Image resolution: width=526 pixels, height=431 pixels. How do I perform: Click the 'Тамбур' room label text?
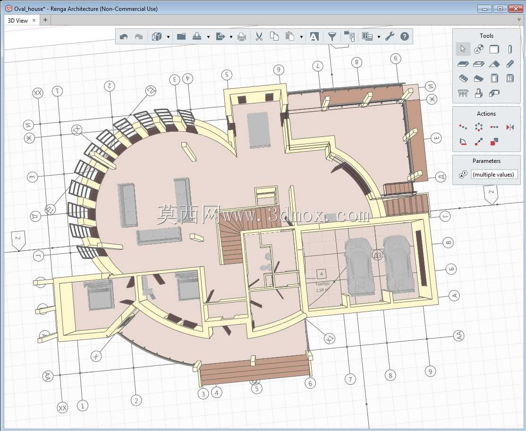(322, 284)
